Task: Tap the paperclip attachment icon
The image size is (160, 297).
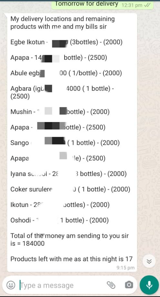Action: [x=111, y=285]
